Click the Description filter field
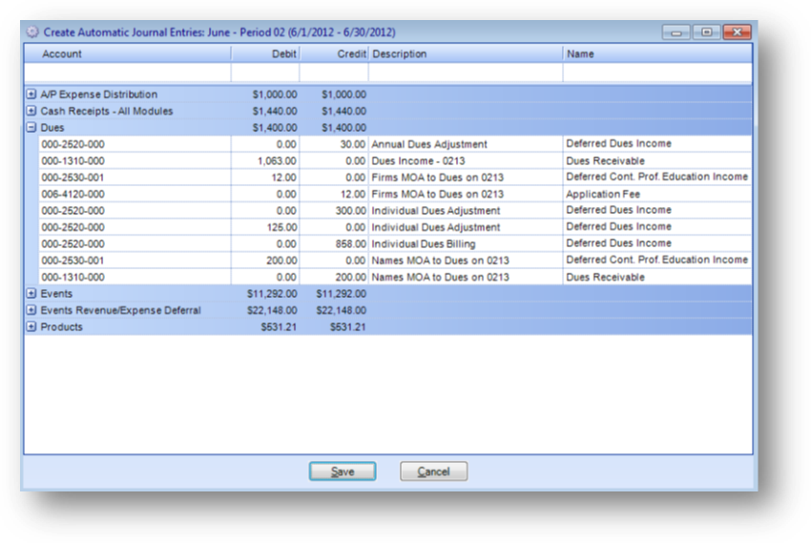This screenshot has width=811, height=543. (466, 73)
